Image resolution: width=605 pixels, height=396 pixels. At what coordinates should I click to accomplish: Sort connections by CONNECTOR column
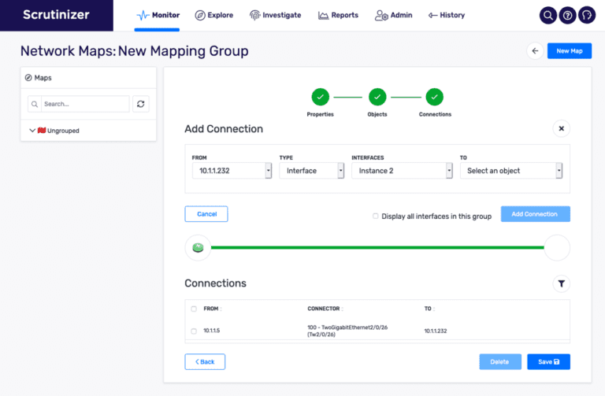tap(325, 309)
